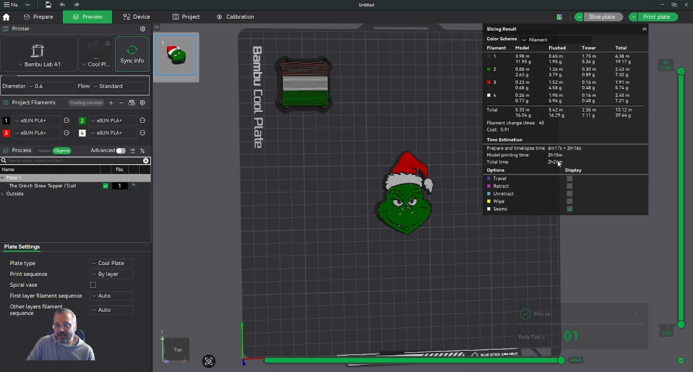Click the Undo arrow icon
693x372 pixels.
coord(62,5)
